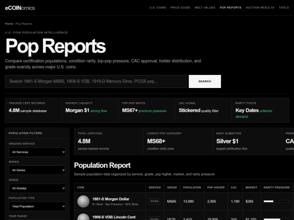Viewport: 294px width, 220px height.
Task: Click the Search button
Action: pyautogui.click(x=205, y=81)
